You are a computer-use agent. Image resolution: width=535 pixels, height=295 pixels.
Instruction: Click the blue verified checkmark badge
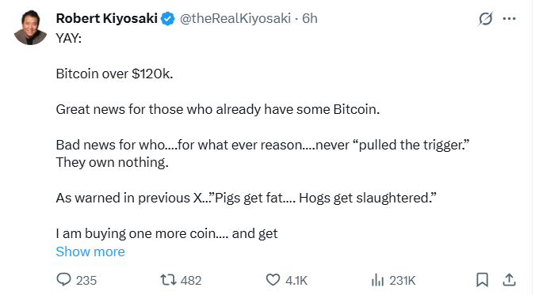point(167,18)
